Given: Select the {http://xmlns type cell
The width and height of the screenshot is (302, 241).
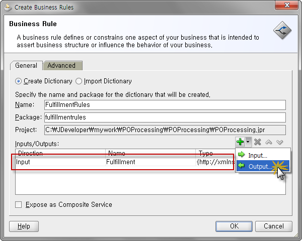Looking at the screenshot, I should point(215,162).
